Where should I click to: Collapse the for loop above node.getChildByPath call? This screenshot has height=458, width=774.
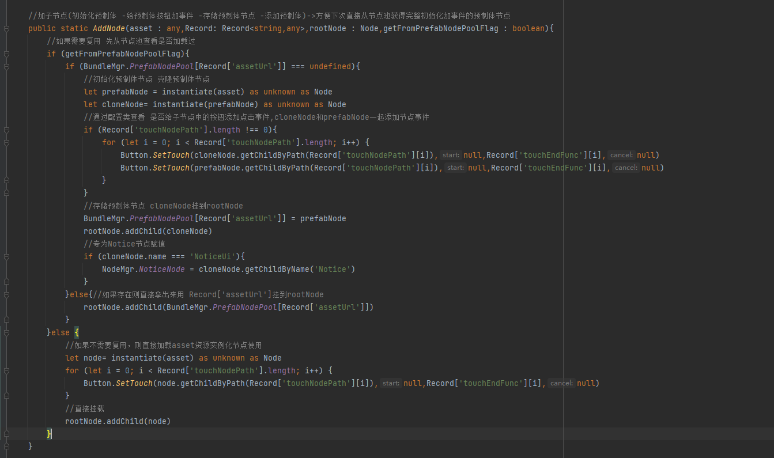[6, 370]
